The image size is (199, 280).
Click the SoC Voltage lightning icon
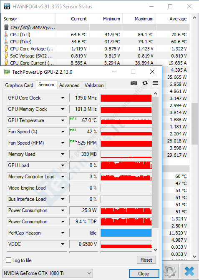(6, 56)
